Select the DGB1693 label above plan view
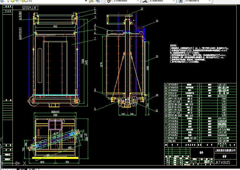 (x=55, y=112)
